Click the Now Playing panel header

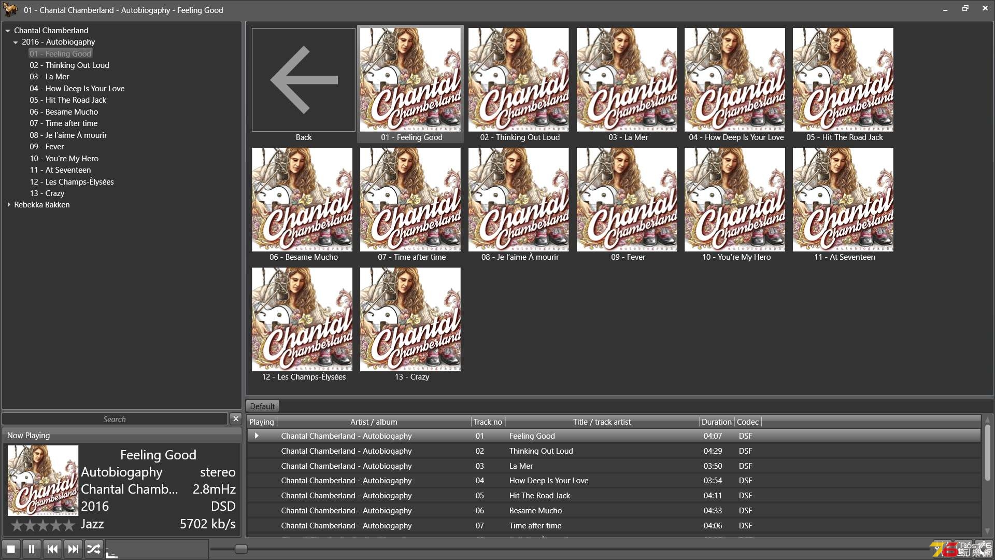[122, 436]
